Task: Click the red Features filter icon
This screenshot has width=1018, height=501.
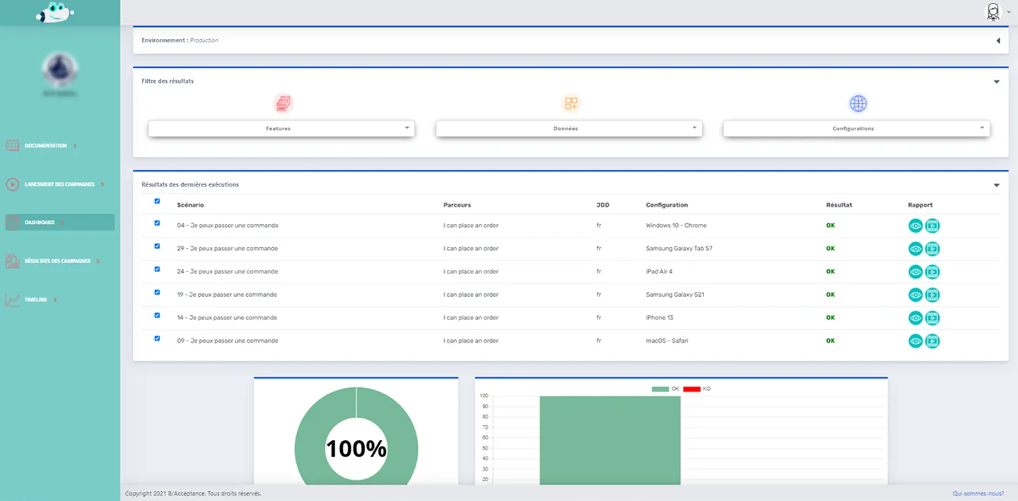Action: click(283, 104)
